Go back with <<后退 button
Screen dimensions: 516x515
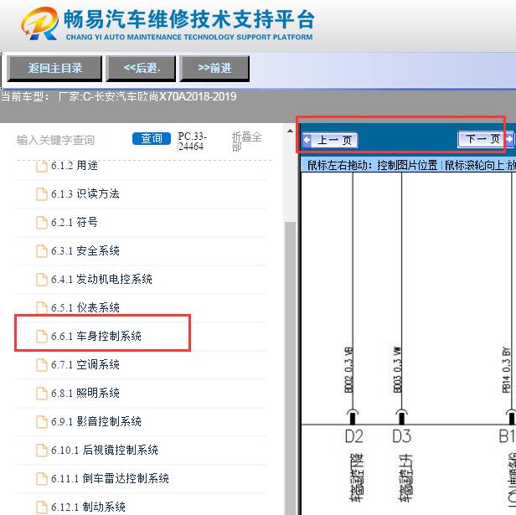(x=141, y=68)
